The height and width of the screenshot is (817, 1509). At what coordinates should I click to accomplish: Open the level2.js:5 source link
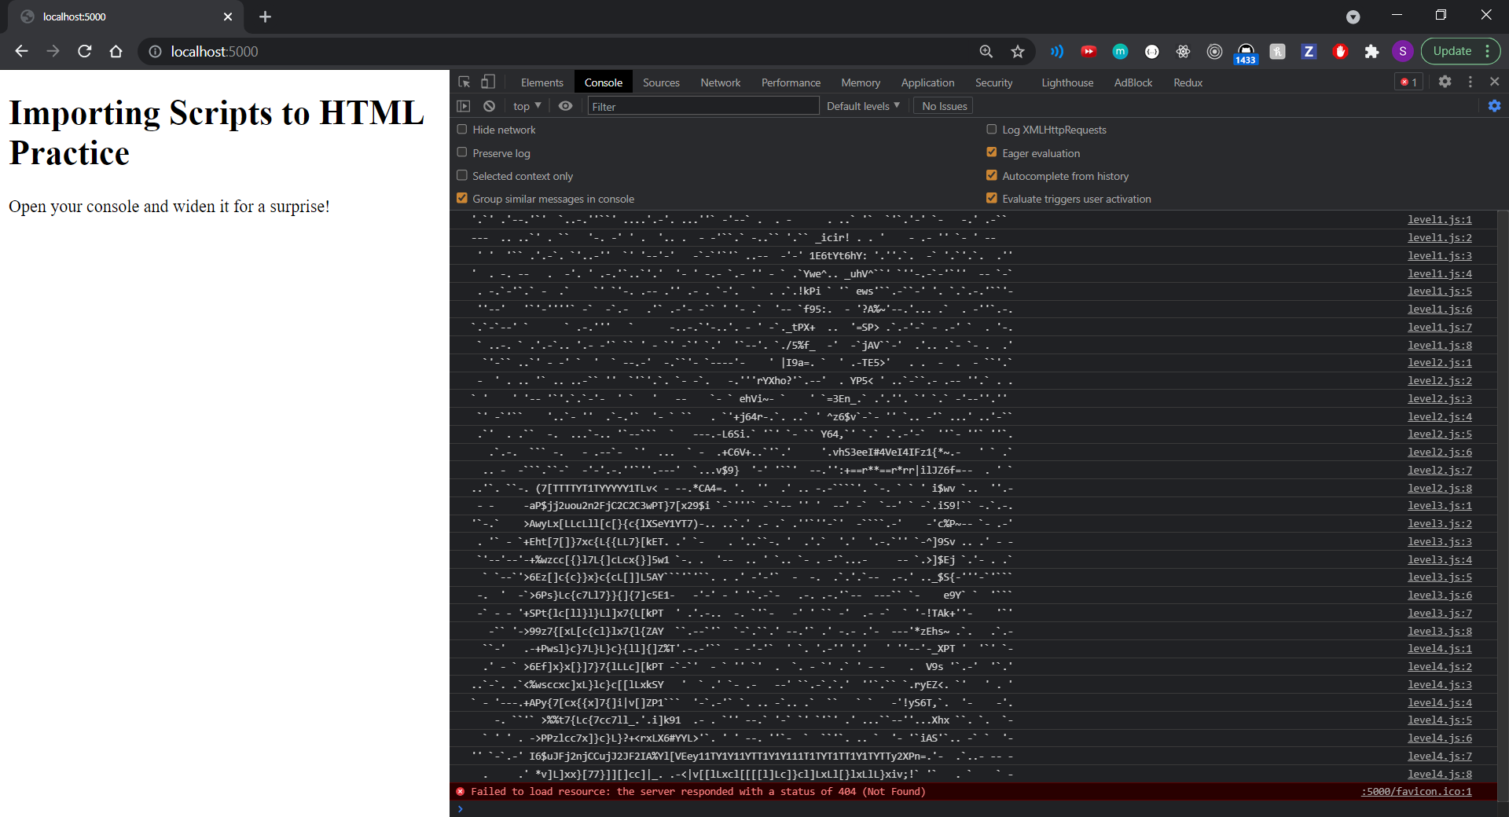(x=1438, y=434)
